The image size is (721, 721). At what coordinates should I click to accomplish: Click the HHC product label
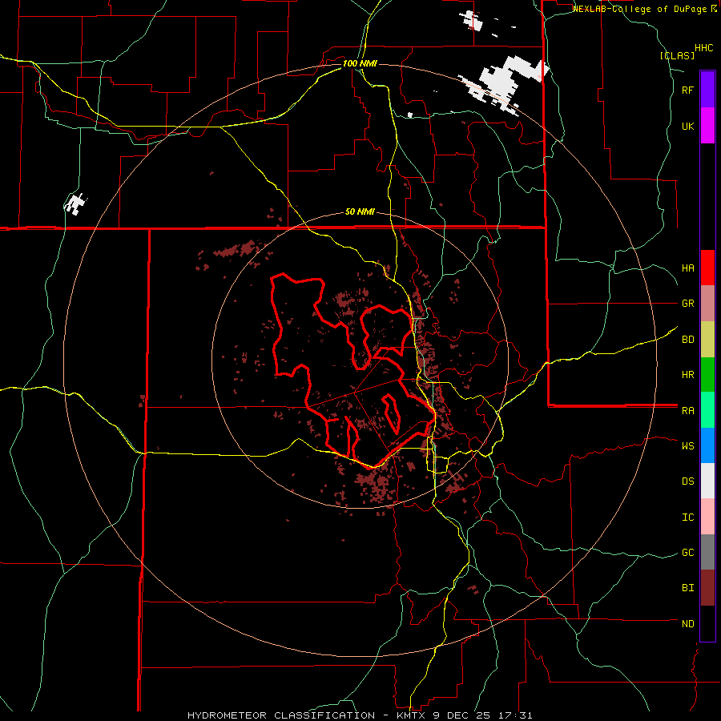click(704, 48)
